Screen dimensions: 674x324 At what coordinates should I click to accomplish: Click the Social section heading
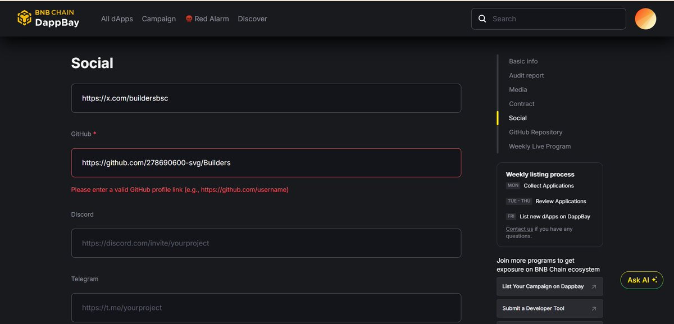[92, 63]
